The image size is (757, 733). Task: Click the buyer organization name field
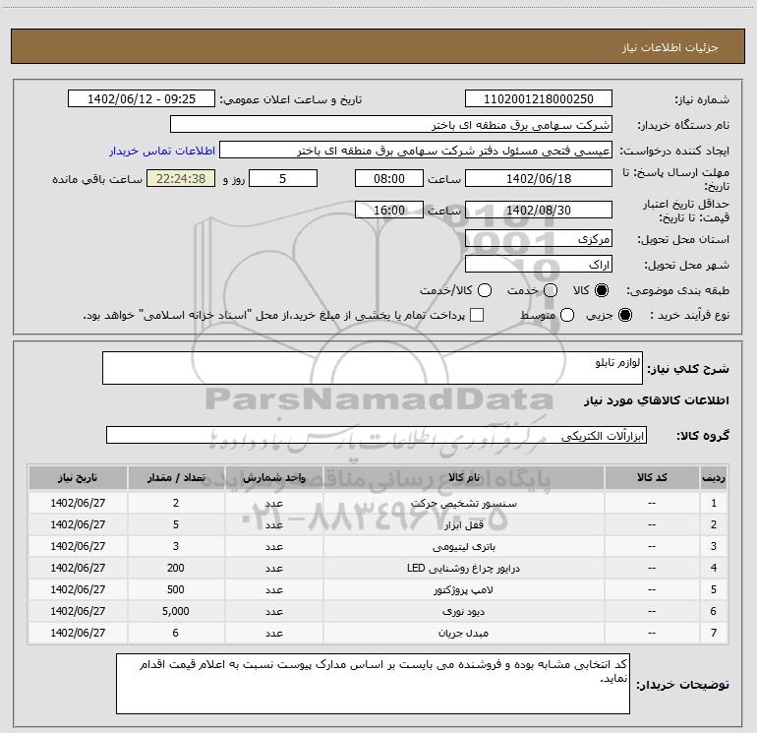pos(391,124)
